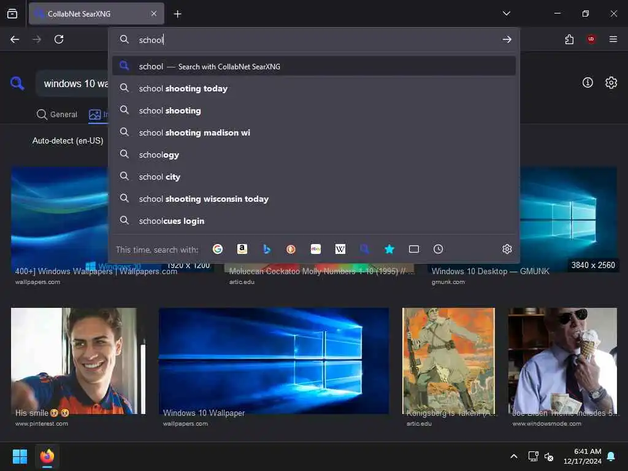The image size is (628, 471).
Task: Pick the 'schoology' suggestion
Action: (314, 155)
